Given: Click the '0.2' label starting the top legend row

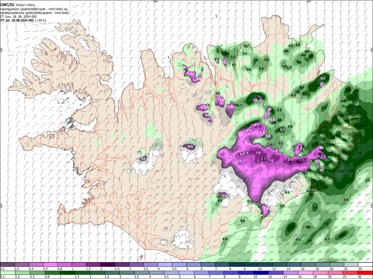Looking at the screenshot, I should (2, 269).
